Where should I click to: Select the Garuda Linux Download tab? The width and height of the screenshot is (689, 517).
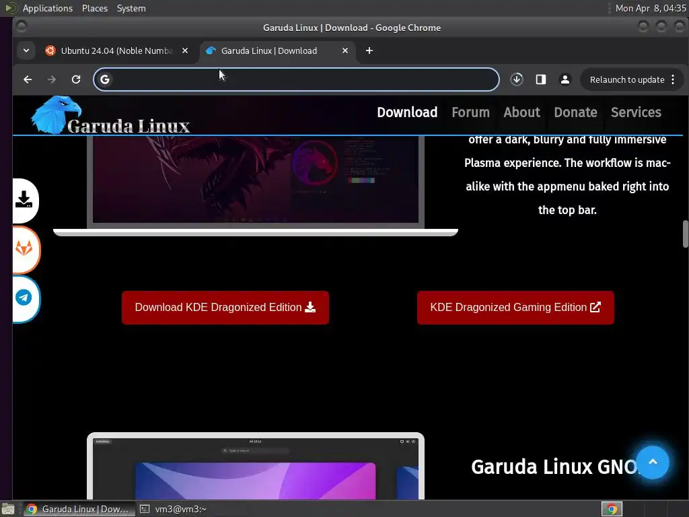tap(277, 50)
